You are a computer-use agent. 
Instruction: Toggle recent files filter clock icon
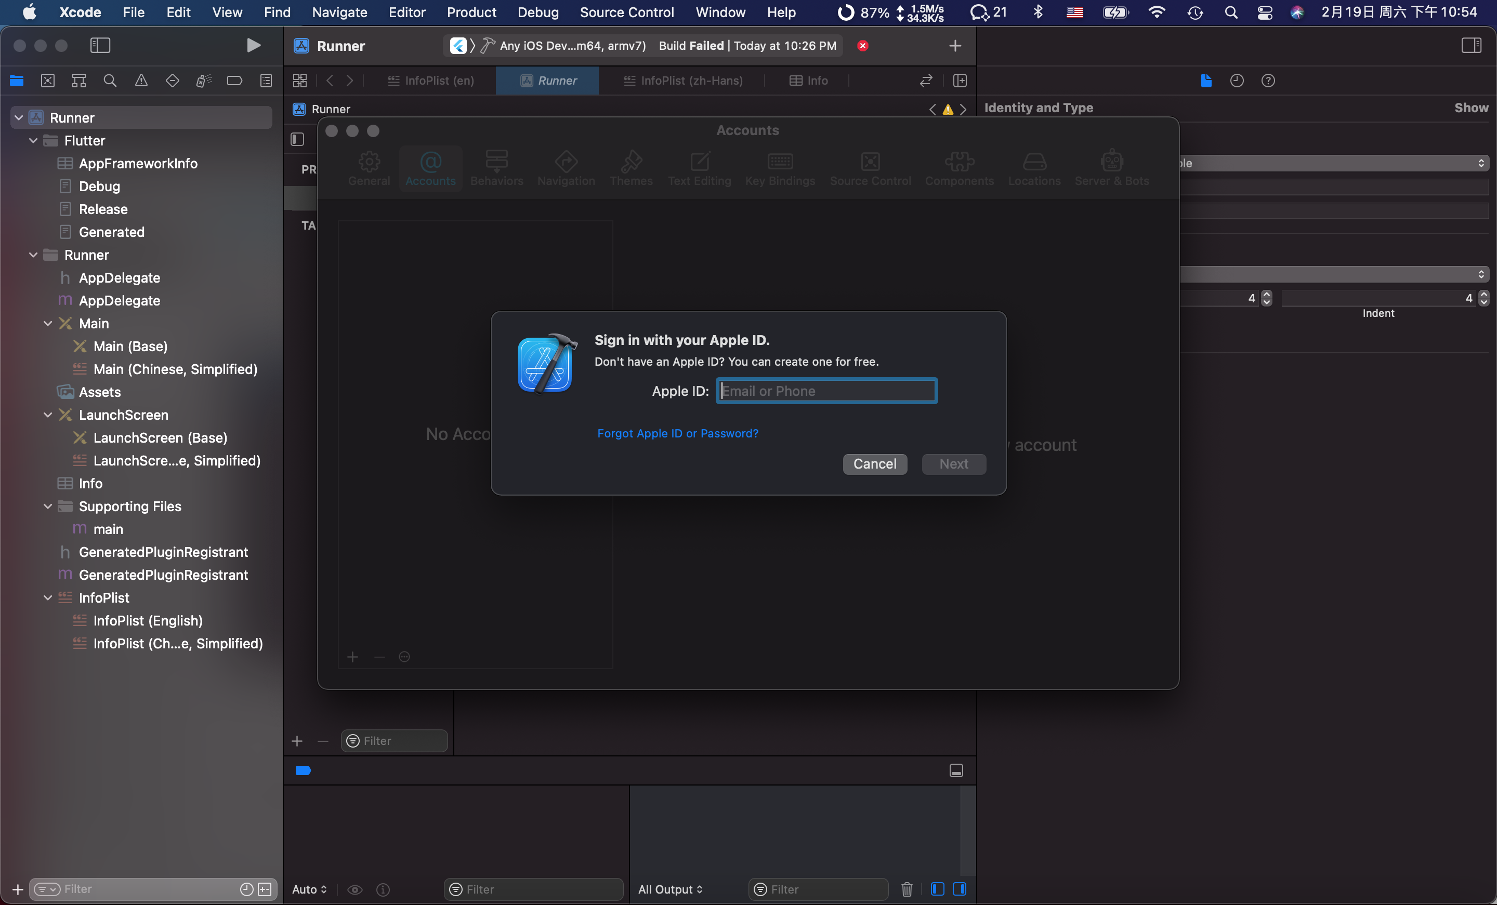click(x=247, y=889)
